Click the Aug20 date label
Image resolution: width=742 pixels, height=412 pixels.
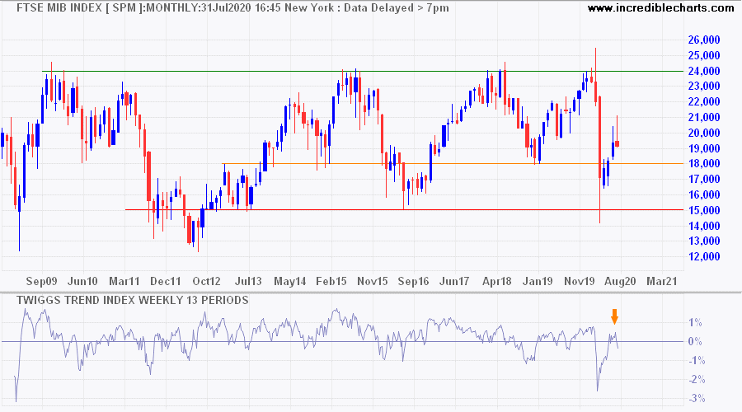tap(620, 282)
